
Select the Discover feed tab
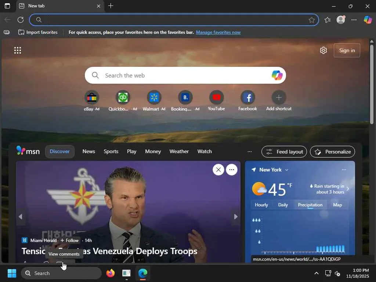click(60, 152)
